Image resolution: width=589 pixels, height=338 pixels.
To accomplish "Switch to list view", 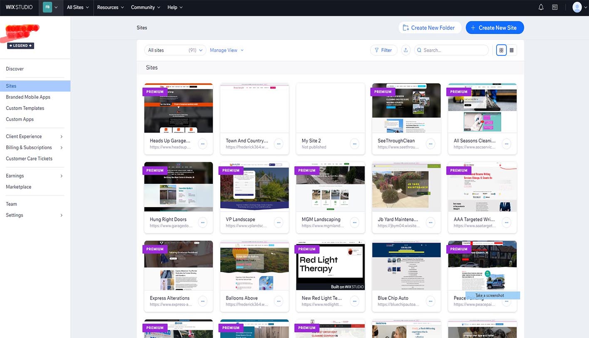I will coord(512,50).
